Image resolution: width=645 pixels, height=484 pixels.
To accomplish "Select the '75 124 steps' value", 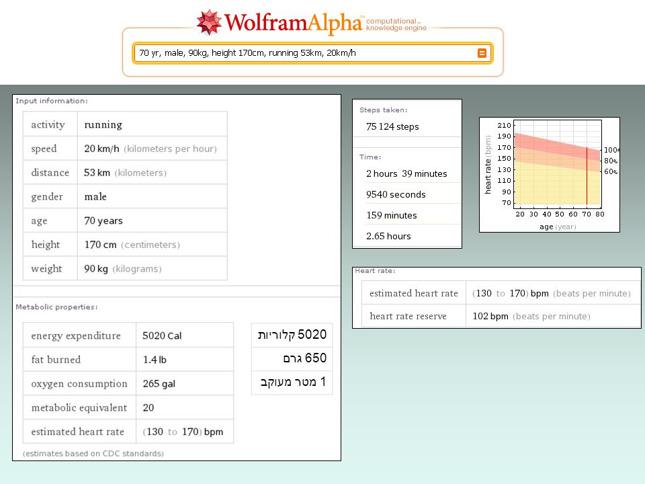I will [x=392, y=127].
